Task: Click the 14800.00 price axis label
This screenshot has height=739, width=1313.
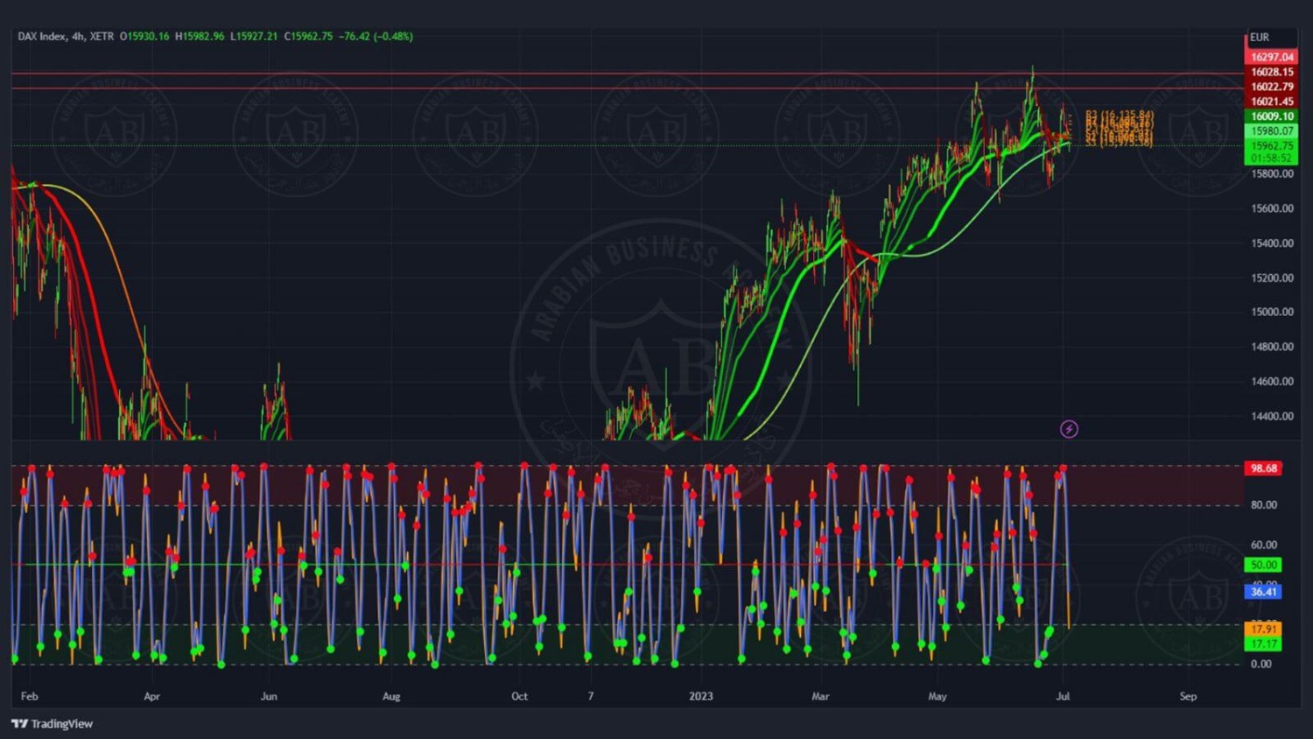Action: point(1273,347)
